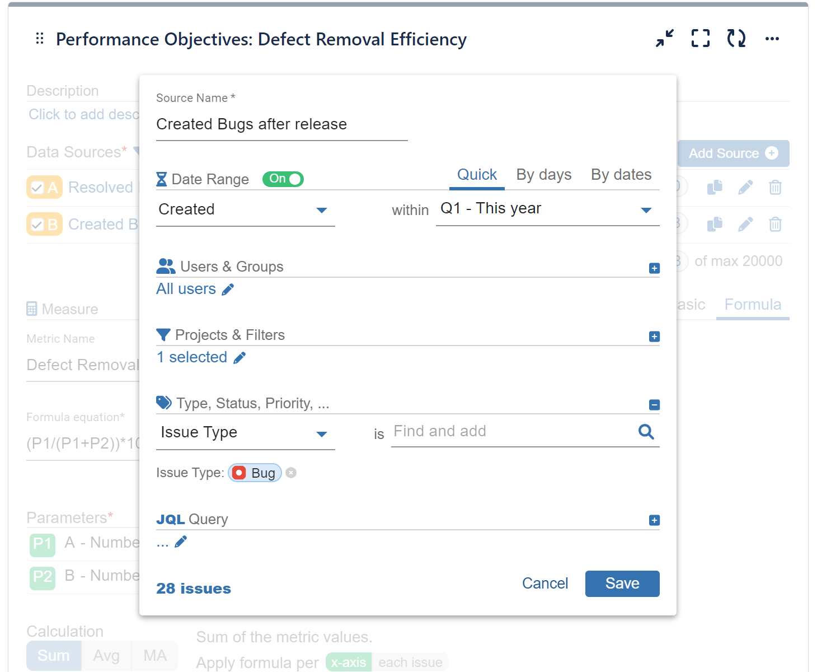Collapse the widget using the inward arrows icon

(664, 38)
